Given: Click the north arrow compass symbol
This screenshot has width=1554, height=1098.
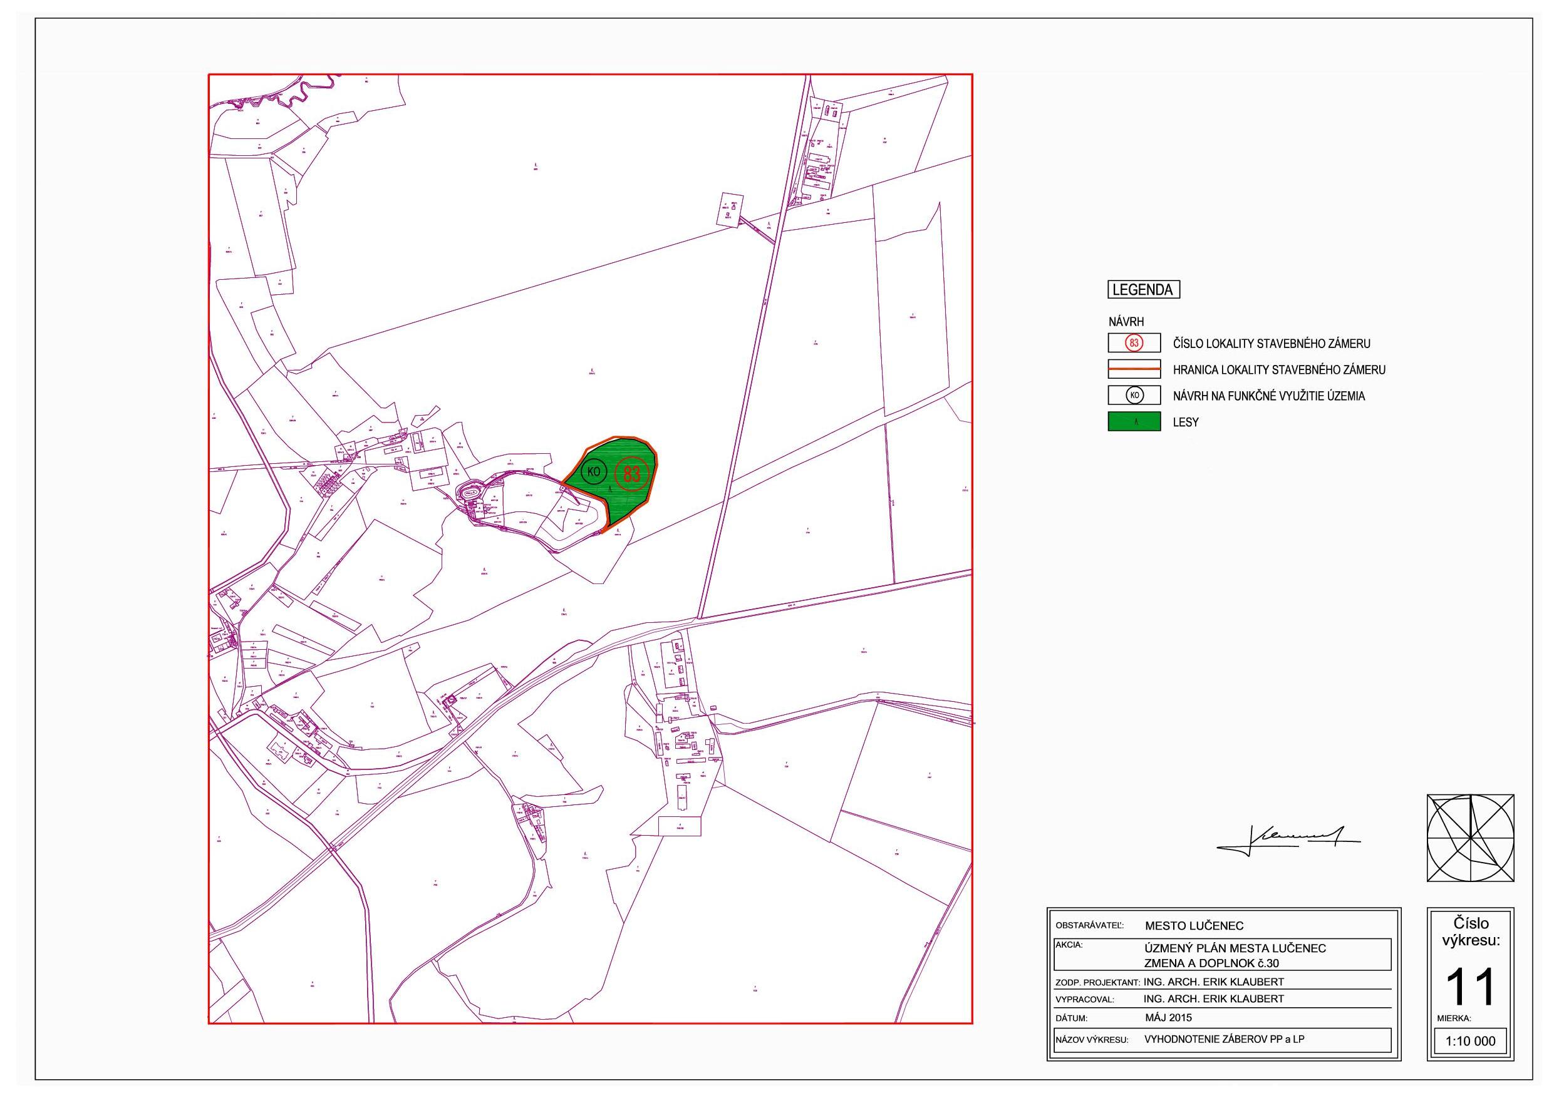Looking at the screenshot, I should [1470, 838].
